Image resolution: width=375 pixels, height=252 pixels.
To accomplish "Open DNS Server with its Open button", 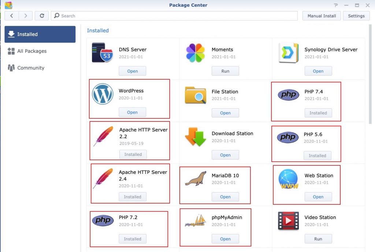I will point(133,71).
